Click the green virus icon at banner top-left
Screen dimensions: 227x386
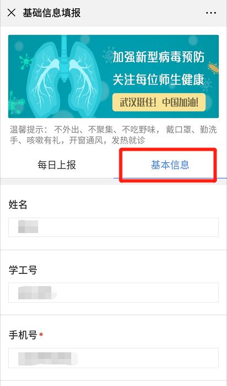point(25,61)
